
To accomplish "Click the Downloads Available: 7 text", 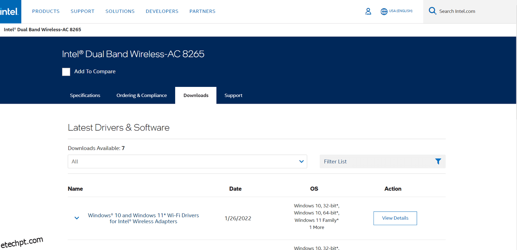I will [x=96, y=148].
